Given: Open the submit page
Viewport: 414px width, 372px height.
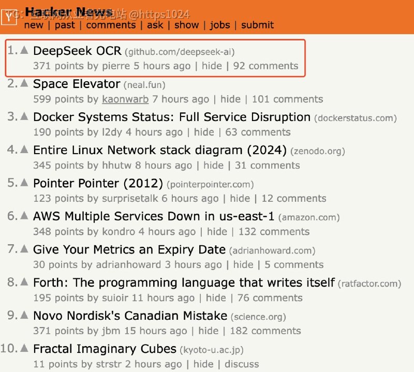Looking at the screenshot, I should pos(257,25).
